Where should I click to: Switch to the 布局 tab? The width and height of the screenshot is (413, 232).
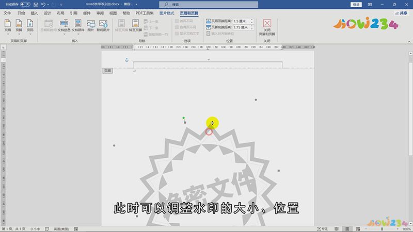pos(60,13)
